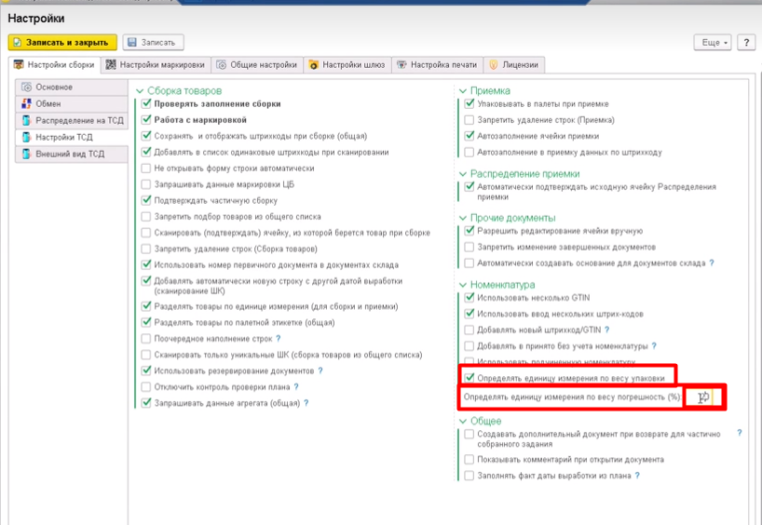The width and height of the screenshot is (762, 525).
Task: Open help hint for Добавлять в принято без учета
Action: [654, 345]
